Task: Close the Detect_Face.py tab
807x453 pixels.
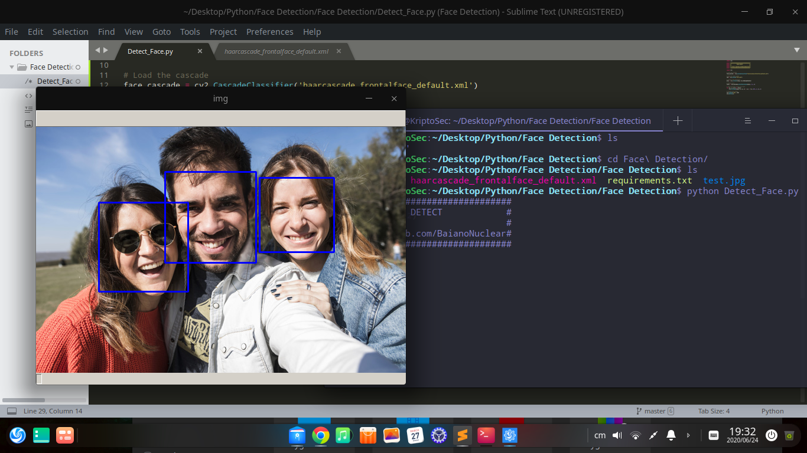Action: pos(200,51)
